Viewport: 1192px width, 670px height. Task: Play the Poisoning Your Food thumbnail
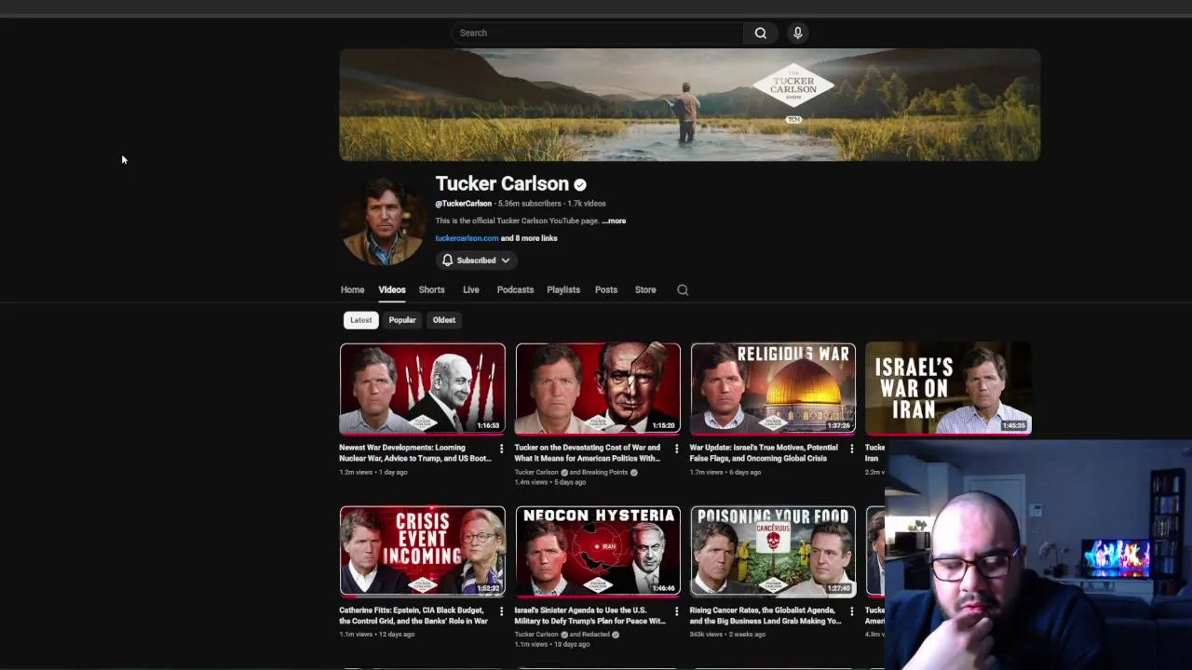coord(773,551)
